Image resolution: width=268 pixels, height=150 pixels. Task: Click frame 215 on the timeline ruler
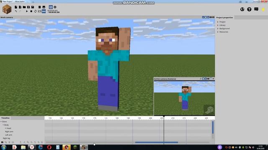pos(184,118)
